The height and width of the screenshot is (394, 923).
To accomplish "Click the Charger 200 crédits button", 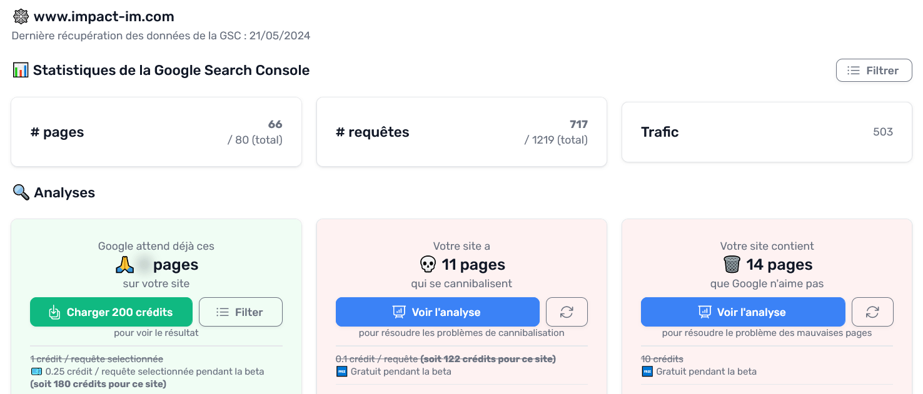I will [x=111, y=312].
